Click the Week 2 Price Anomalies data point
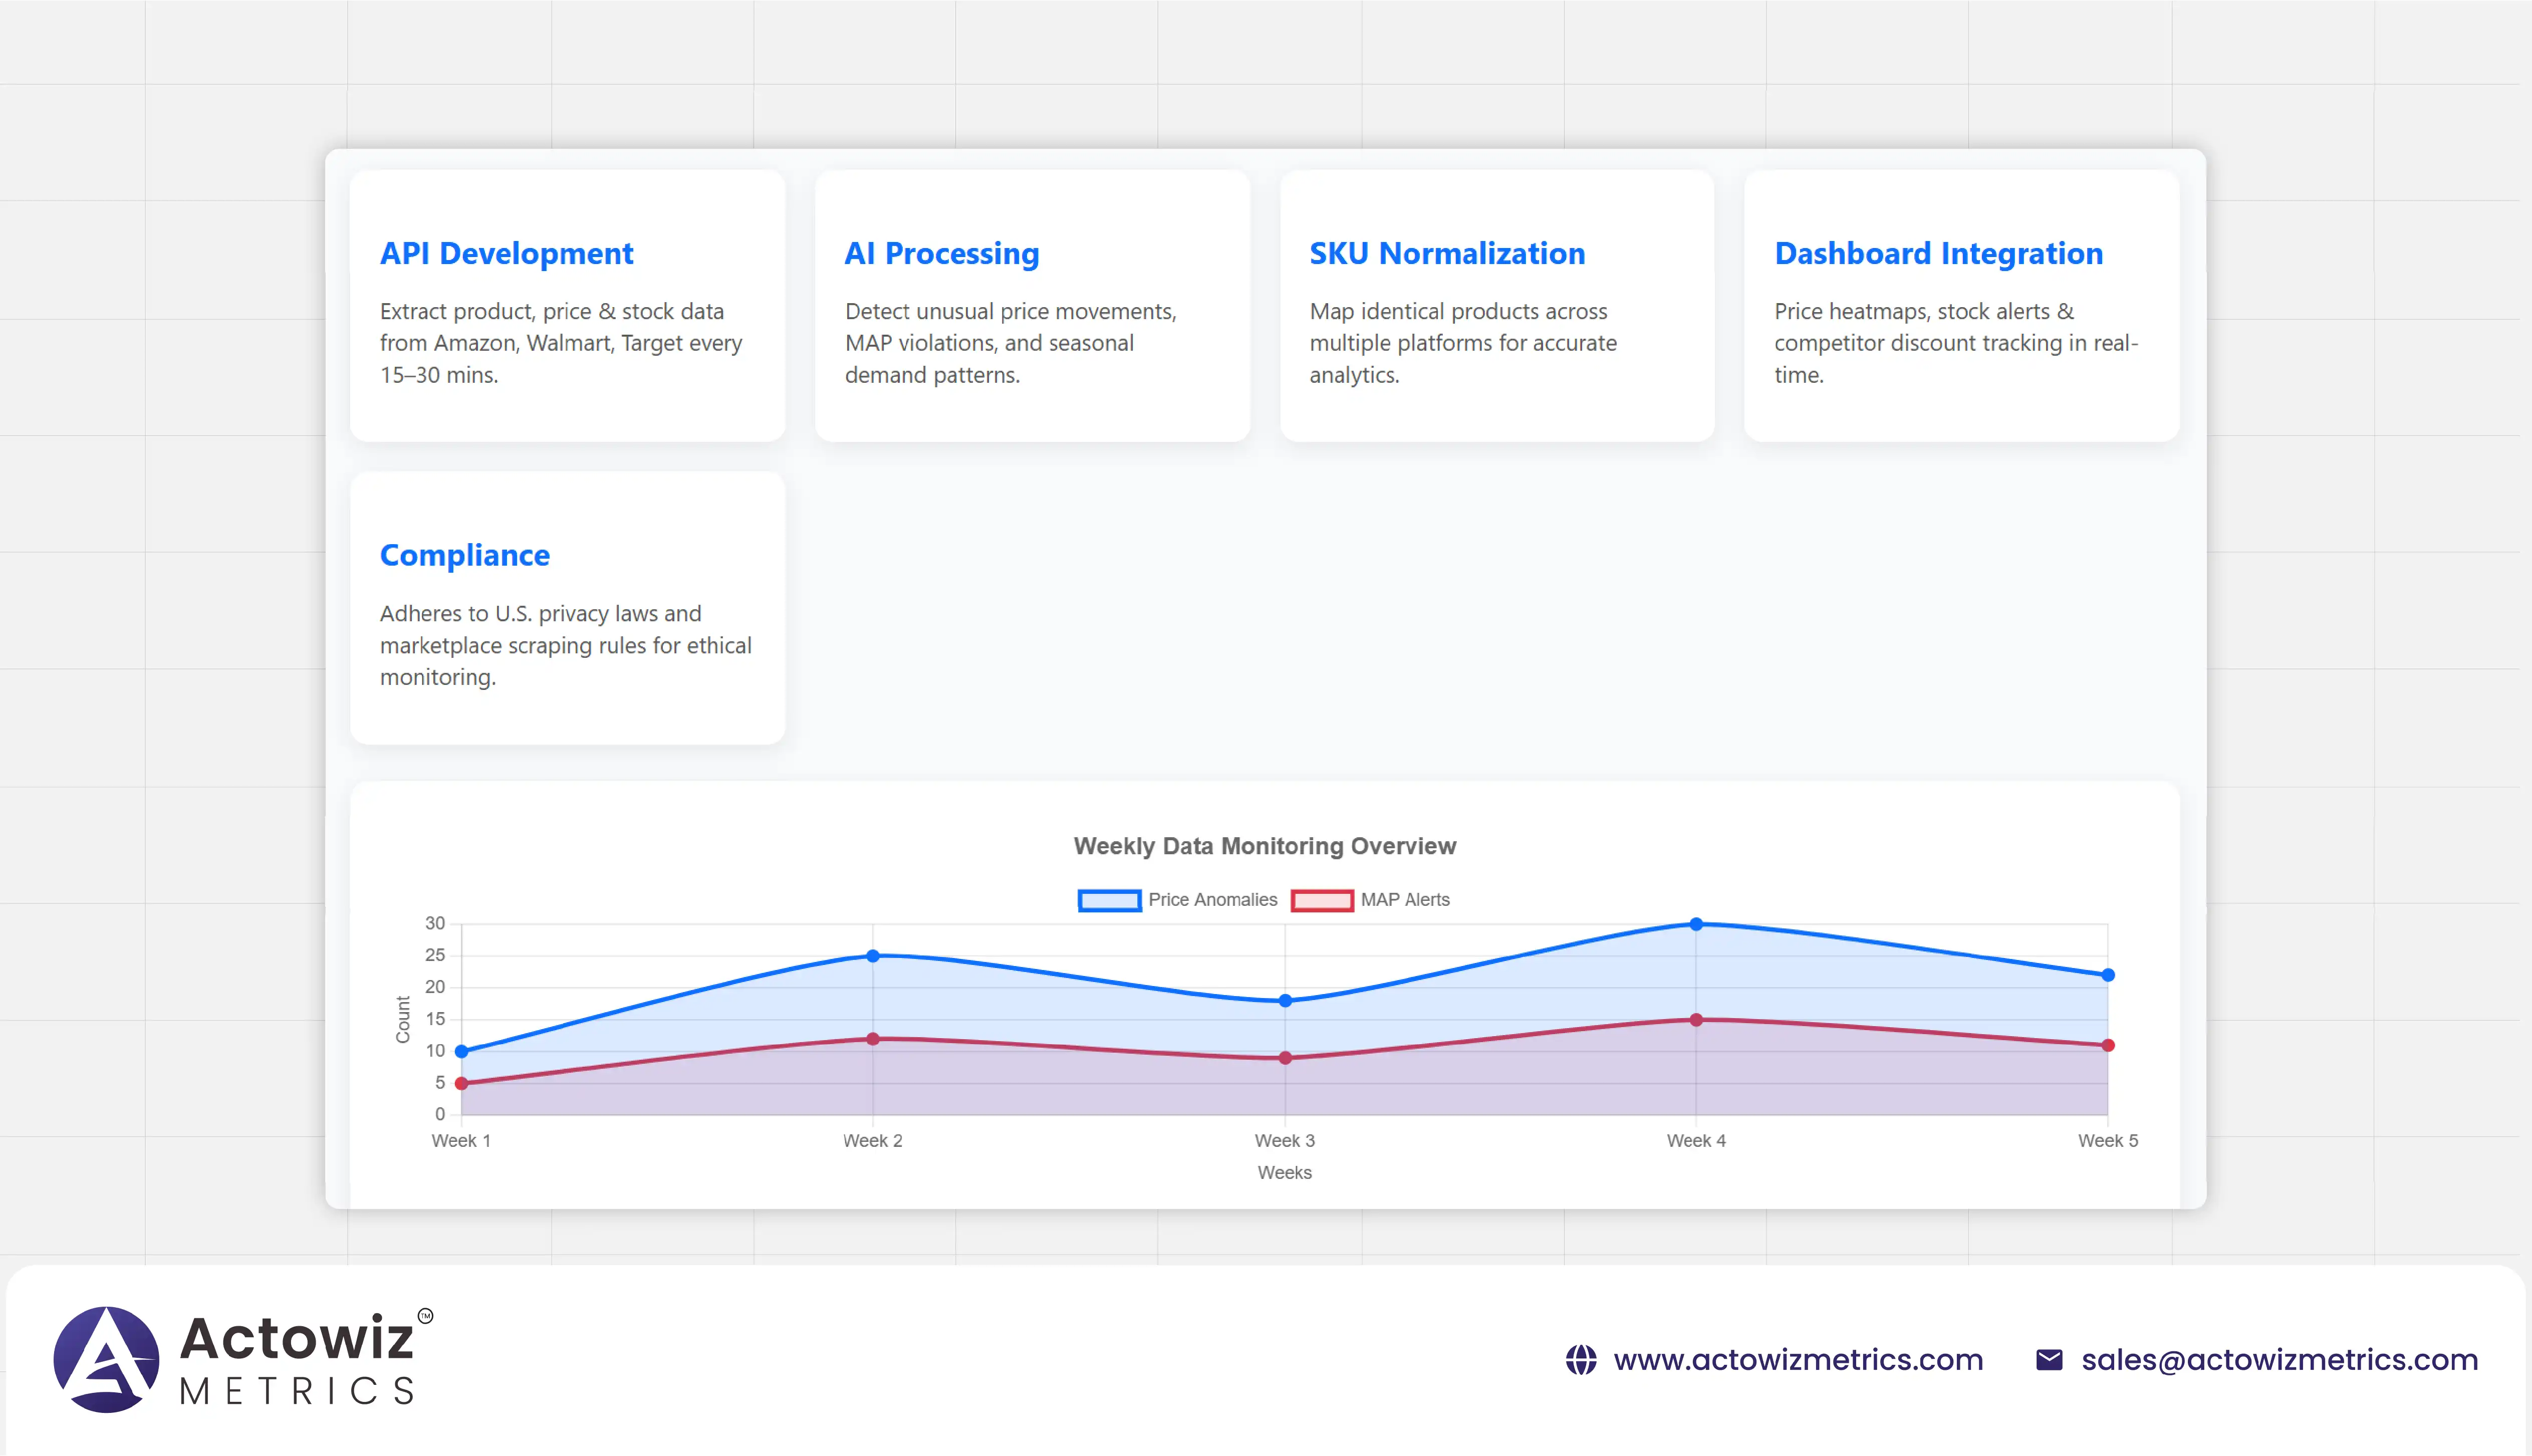Screen dimensions: 2532x1456 point(873,956)
